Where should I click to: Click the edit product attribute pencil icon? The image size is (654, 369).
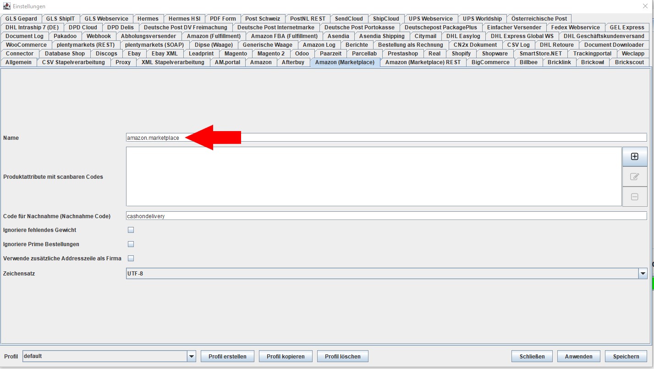tap(635, 176)
